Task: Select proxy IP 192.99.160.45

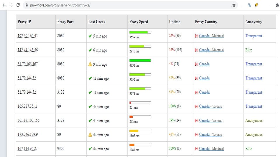Action: (27, 36)
